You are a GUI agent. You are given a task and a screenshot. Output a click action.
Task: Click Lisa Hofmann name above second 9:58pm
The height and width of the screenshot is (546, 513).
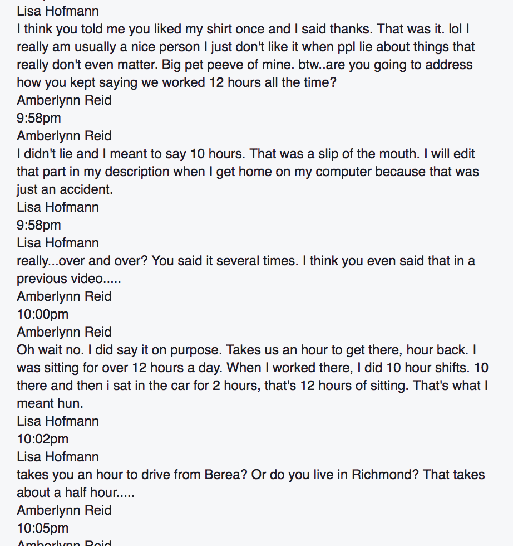pos(58,207)
